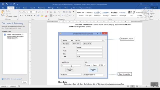Select the Format Painter tool
Screen dimensions: 160x90
[x=11, y=16]
